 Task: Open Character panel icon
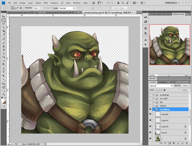pos(145,40)
